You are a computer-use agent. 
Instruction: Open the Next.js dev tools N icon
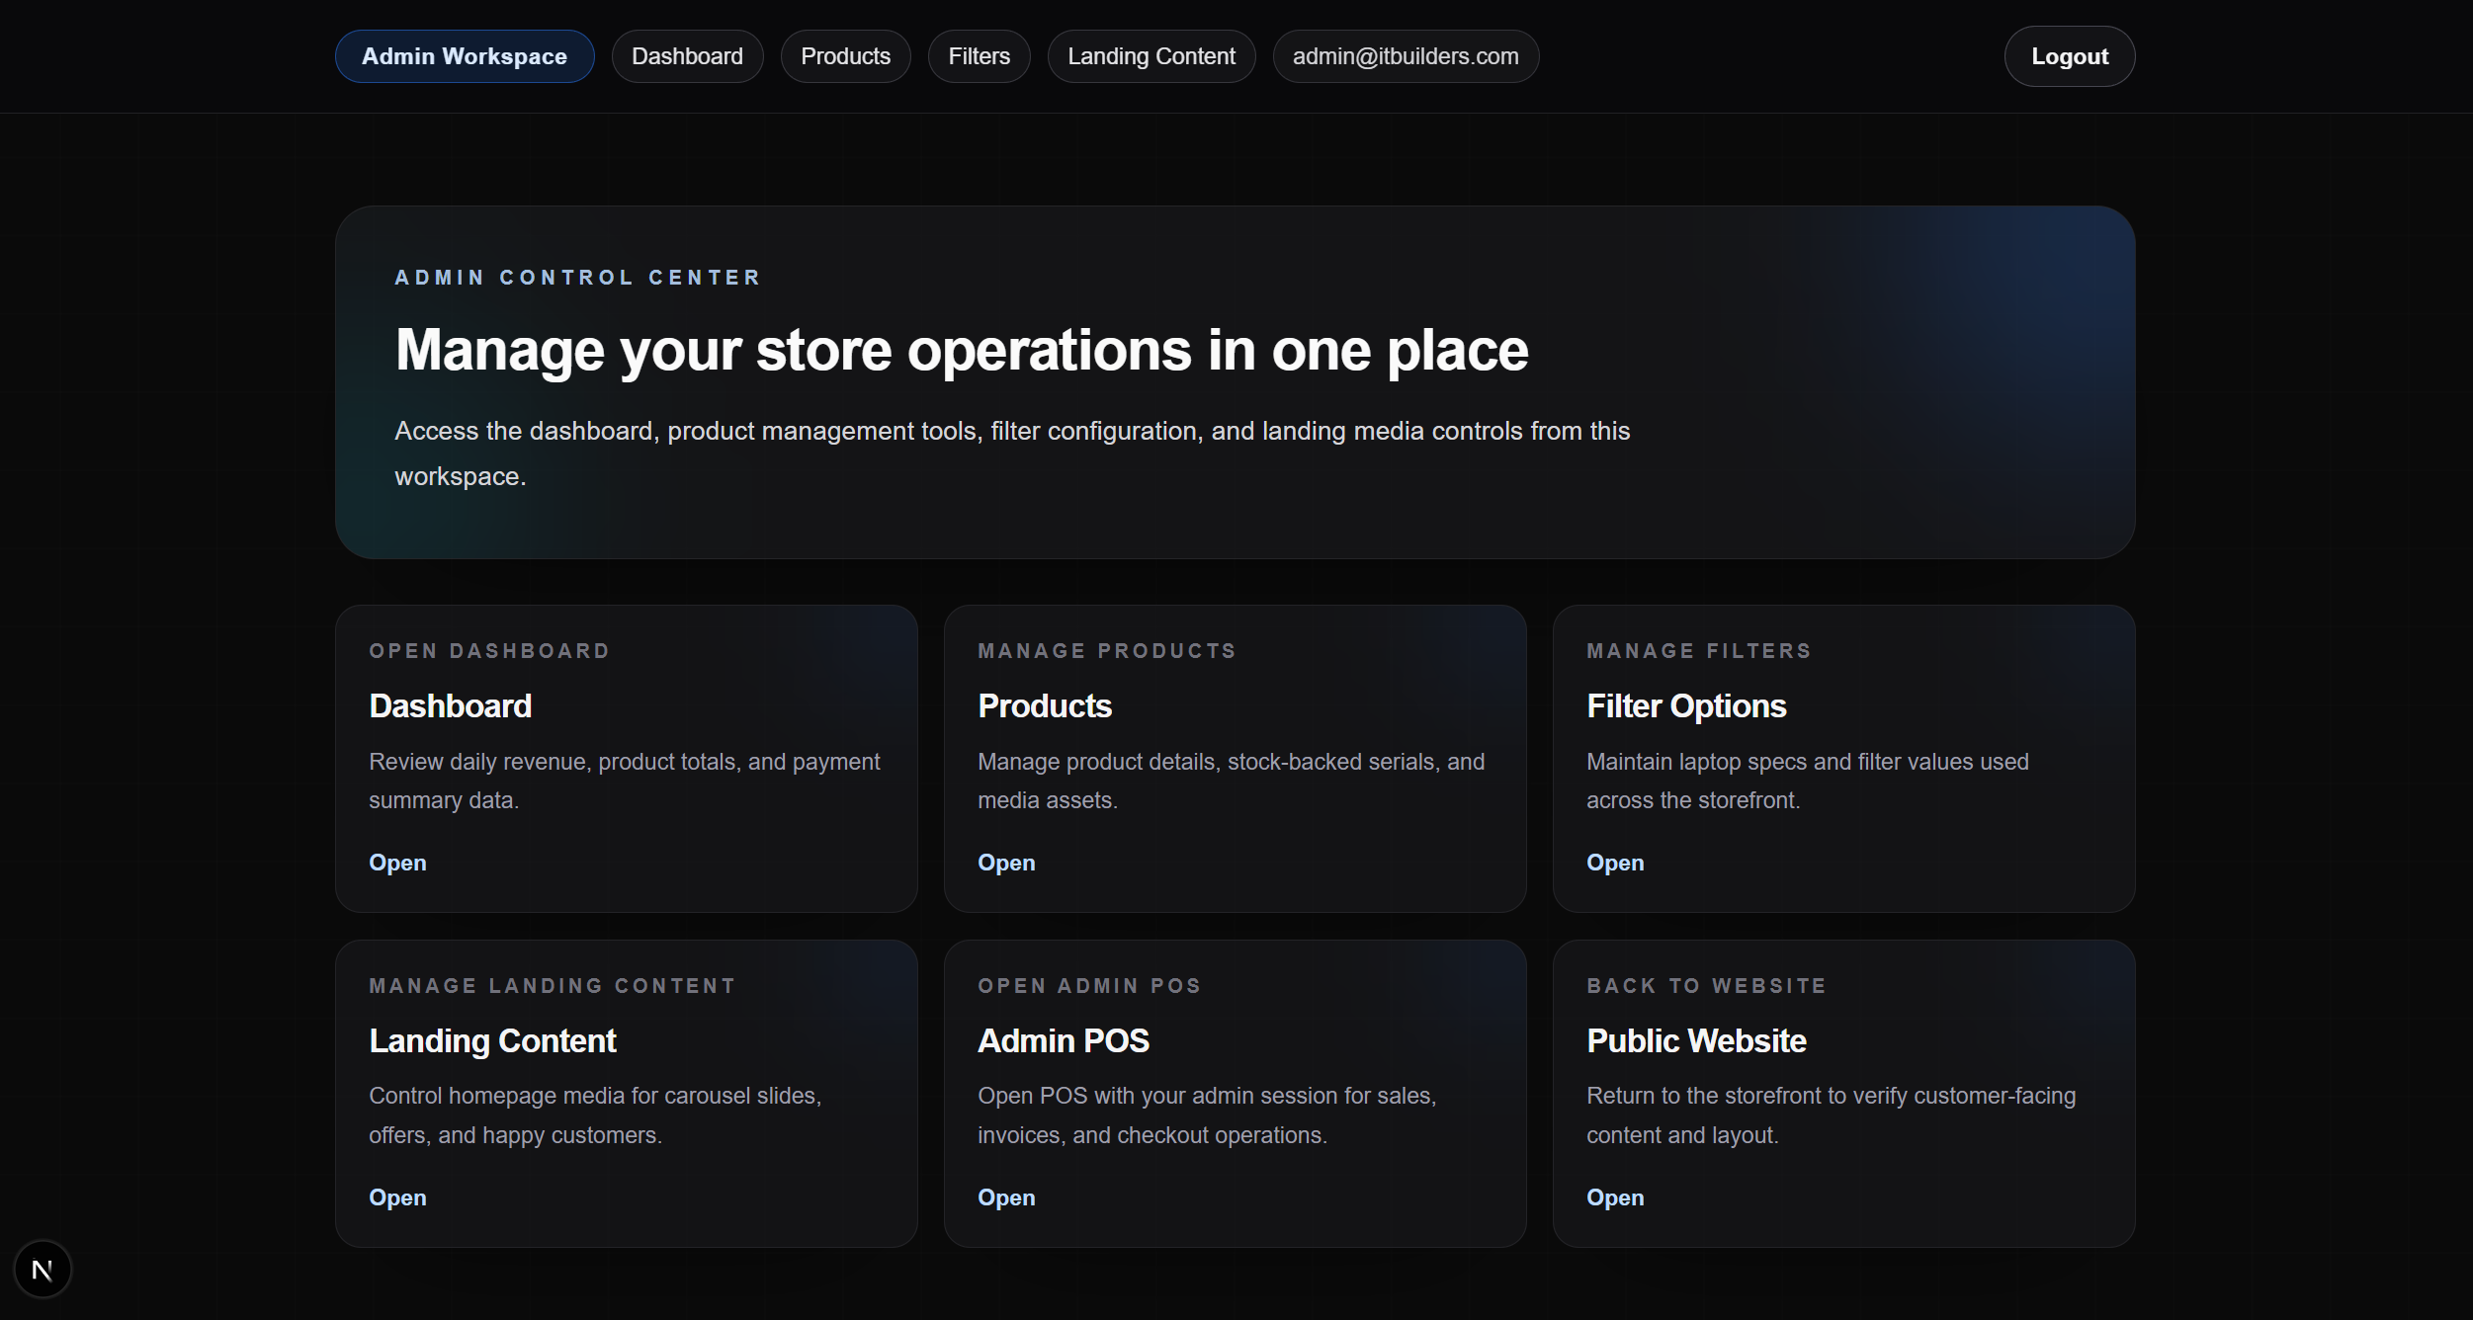(x=43, y=1270)
